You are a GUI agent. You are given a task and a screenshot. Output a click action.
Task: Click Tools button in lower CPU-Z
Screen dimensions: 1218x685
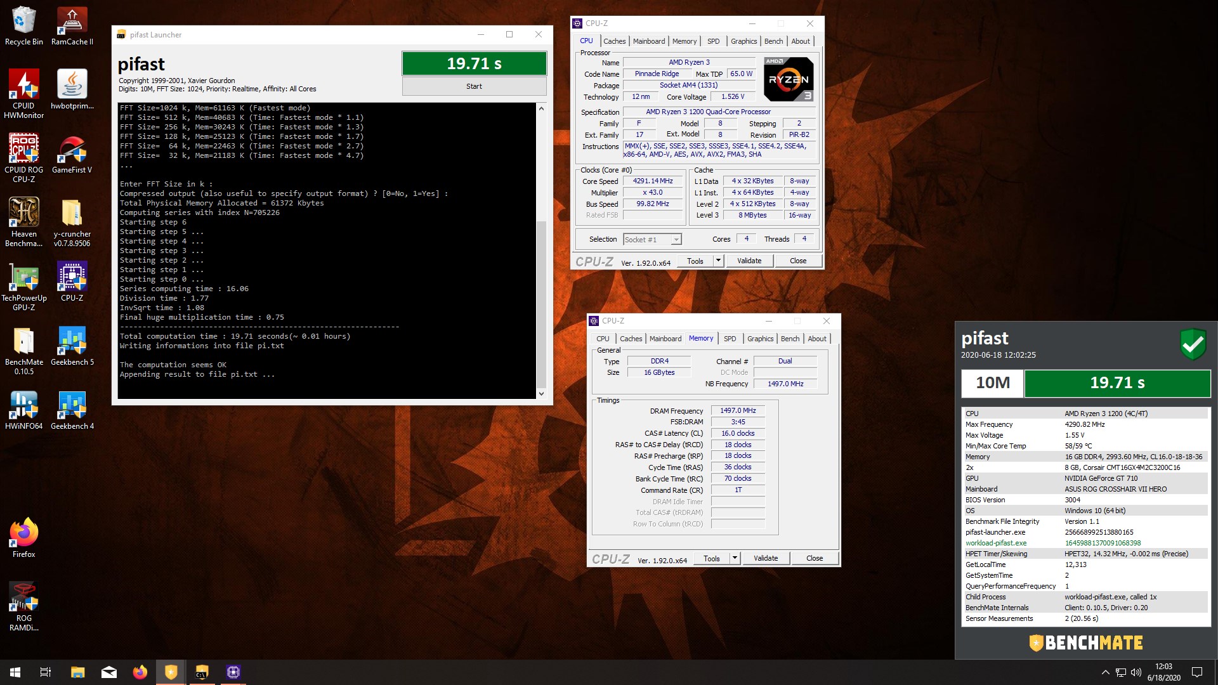tap(712, 558)
